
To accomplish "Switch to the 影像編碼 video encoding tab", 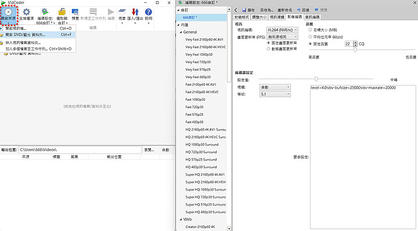I will point(294,17).
